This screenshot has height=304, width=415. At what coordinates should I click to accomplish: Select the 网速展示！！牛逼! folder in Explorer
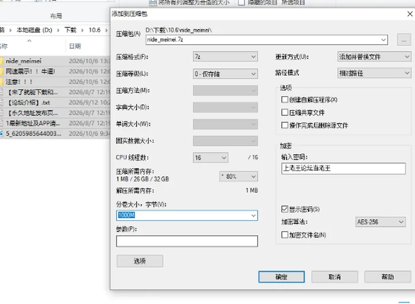coord(30,71)
